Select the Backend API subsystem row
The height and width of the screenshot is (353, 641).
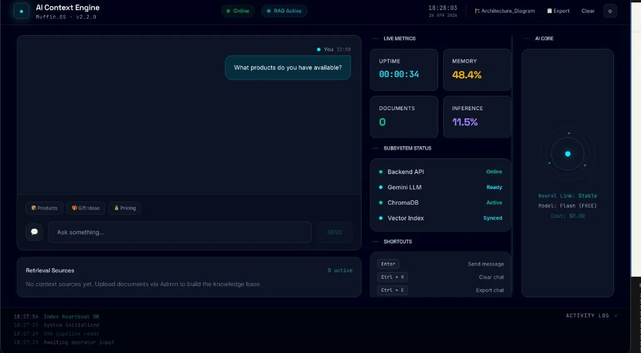click(440, 171)
